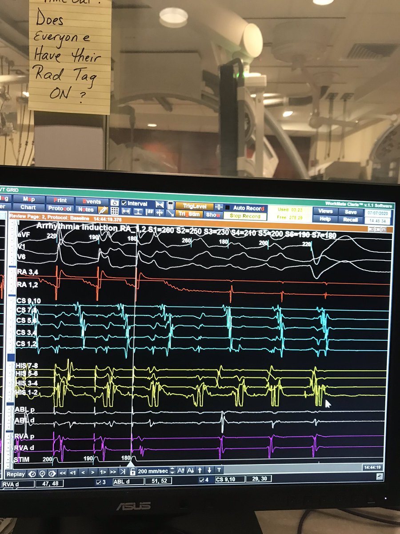
Task: Click the grid layout icon
Action: coord(115,211)
